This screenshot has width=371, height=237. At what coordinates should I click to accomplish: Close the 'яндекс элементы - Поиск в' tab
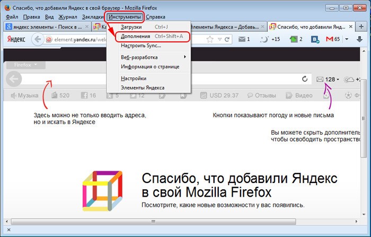87,27
